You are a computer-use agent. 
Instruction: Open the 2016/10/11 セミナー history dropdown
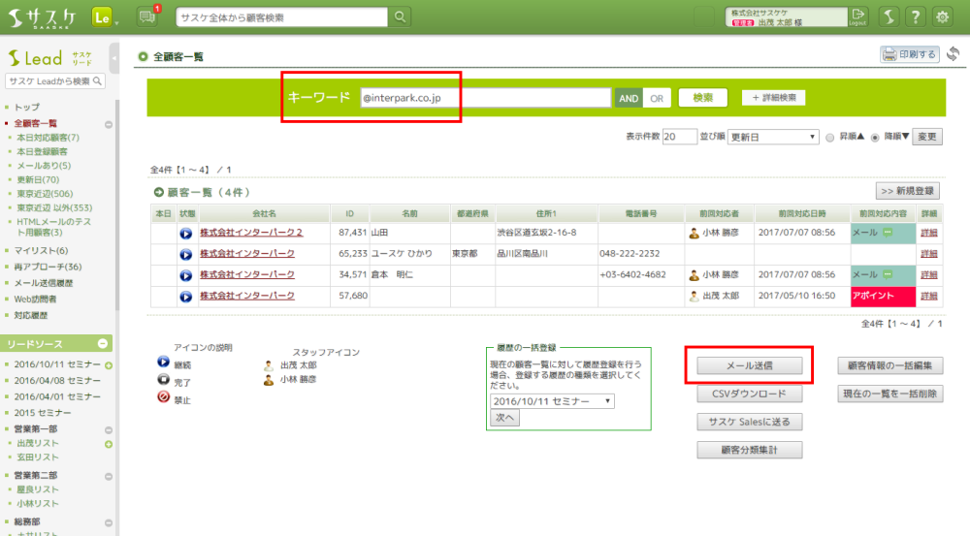pyautogui.click(x=552, y=400)
